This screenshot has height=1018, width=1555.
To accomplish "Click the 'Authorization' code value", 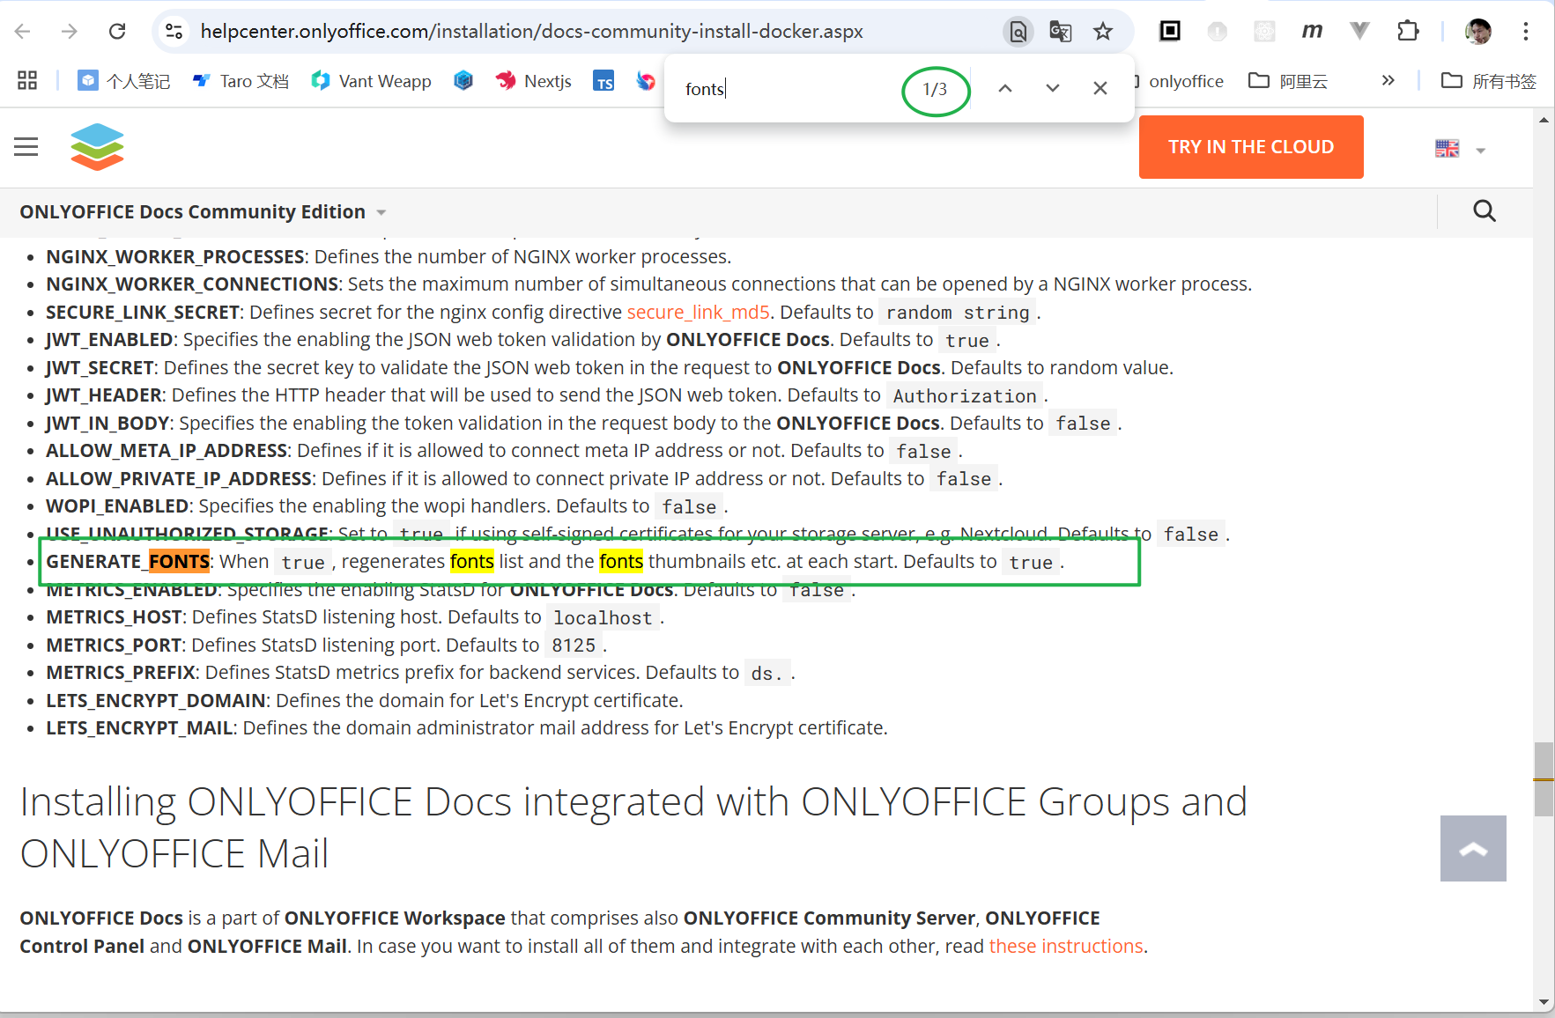I will tap(965, 396).
